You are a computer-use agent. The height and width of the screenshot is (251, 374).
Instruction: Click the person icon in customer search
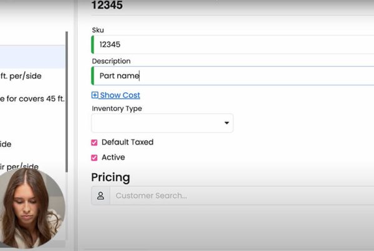[x=100, y=196]
